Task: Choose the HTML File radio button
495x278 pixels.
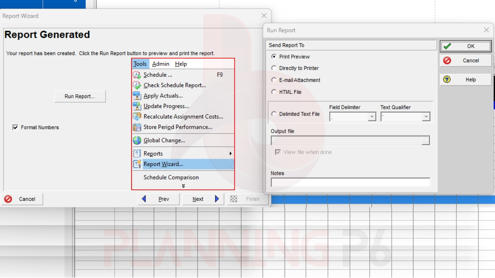Action: click(274, 92)
